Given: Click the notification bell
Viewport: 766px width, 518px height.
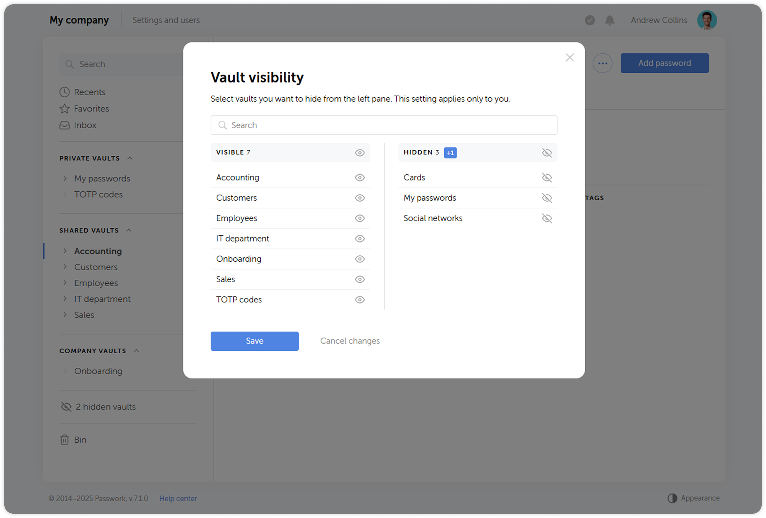Looking at the screenshot, I should click(610, 20).
